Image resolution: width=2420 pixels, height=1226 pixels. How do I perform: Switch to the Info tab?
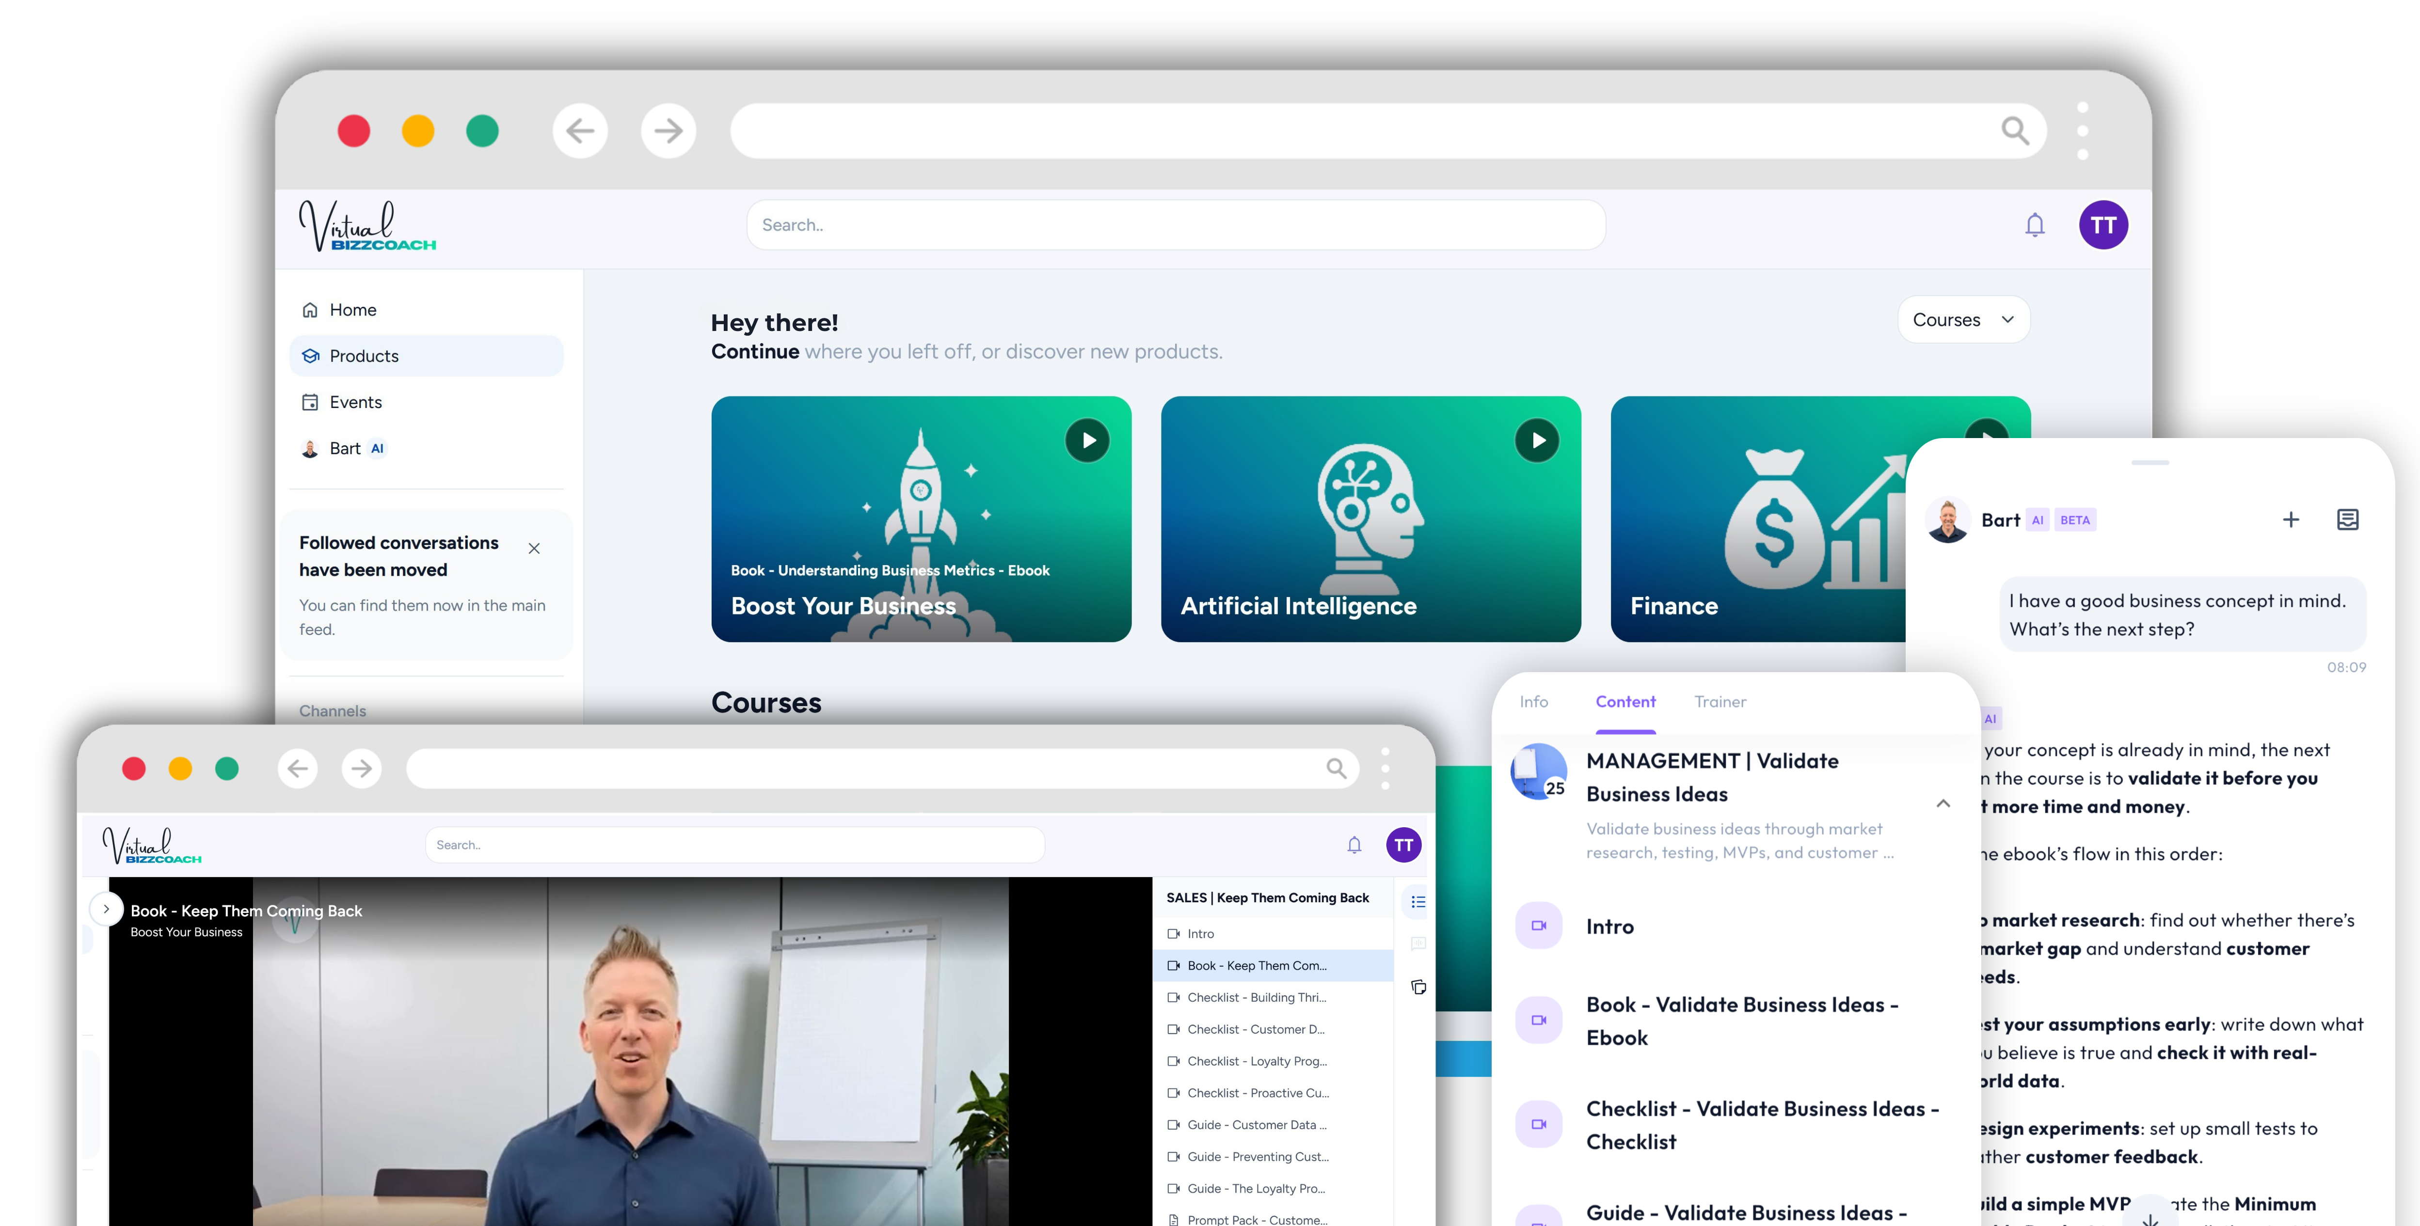pyautogui.click(x=1533, y=702)
